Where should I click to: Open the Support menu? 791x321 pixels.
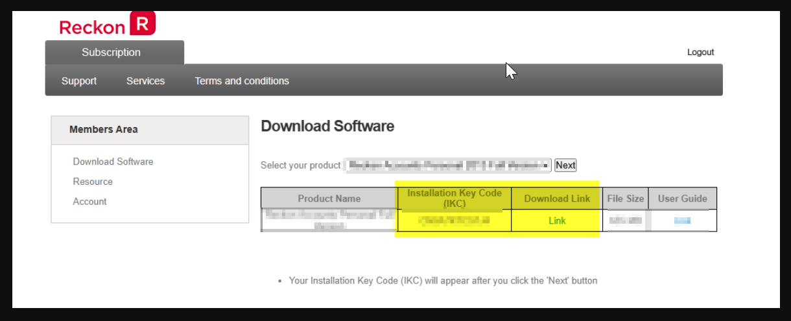[79, 81]
